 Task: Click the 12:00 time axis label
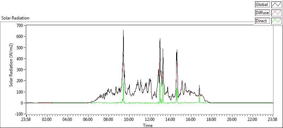150,119
